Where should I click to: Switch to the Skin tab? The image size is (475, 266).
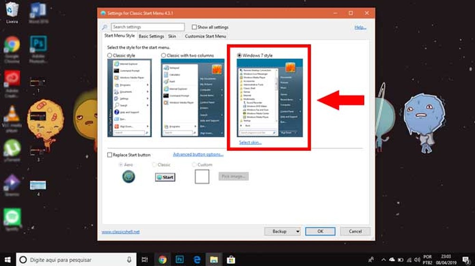click(x=172, y=36)
